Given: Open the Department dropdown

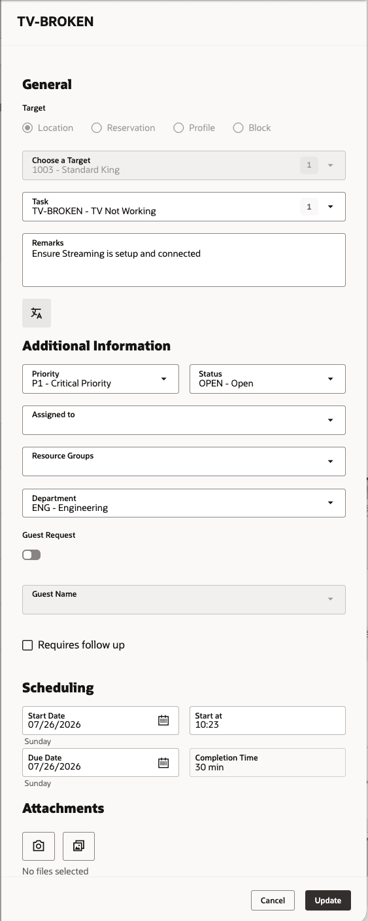Looking at the screenshot, I should tap(184, 502).
